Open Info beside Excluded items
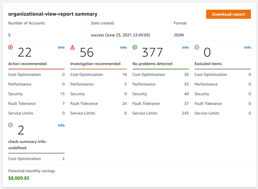The width and height of the screenshot is (258, 189). (248, 47)
